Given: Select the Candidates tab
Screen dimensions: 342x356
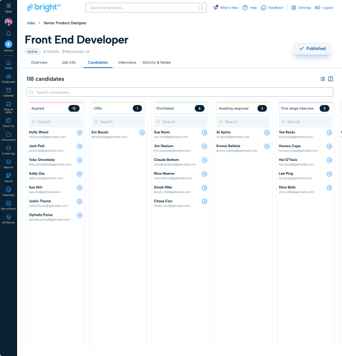Looking at the screenshot, I should click(97, 62).
